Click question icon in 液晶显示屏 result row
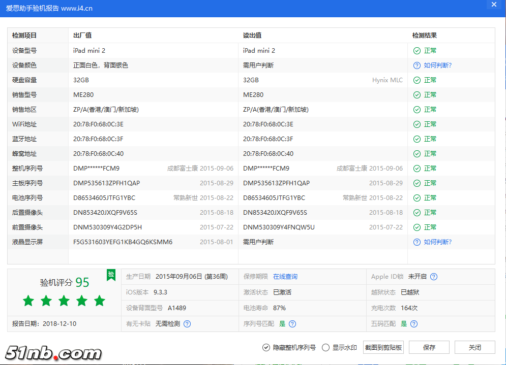Screen dimensions: 506x365 coord(416,242)
